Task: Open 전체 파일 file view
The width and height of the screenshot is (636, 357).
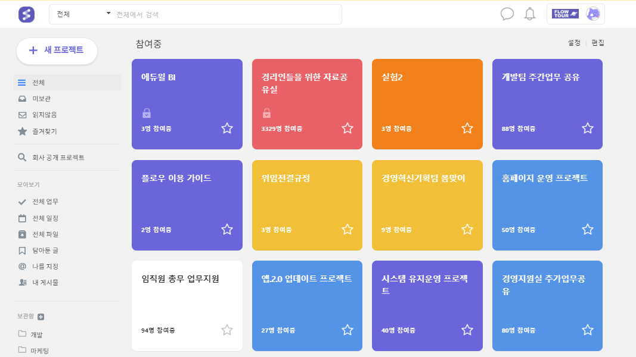Action: 44,234
